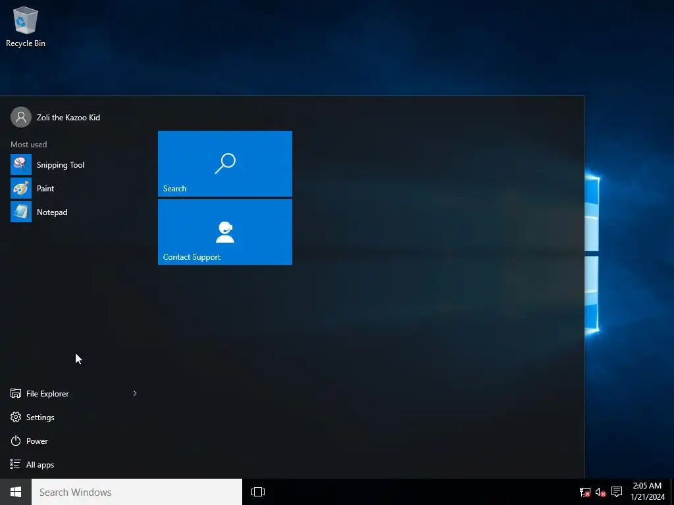This screenshot has height=505, width=674.
Task: Open Paint from Most used list
Action: pyautogui.click(x=73, y=189)
